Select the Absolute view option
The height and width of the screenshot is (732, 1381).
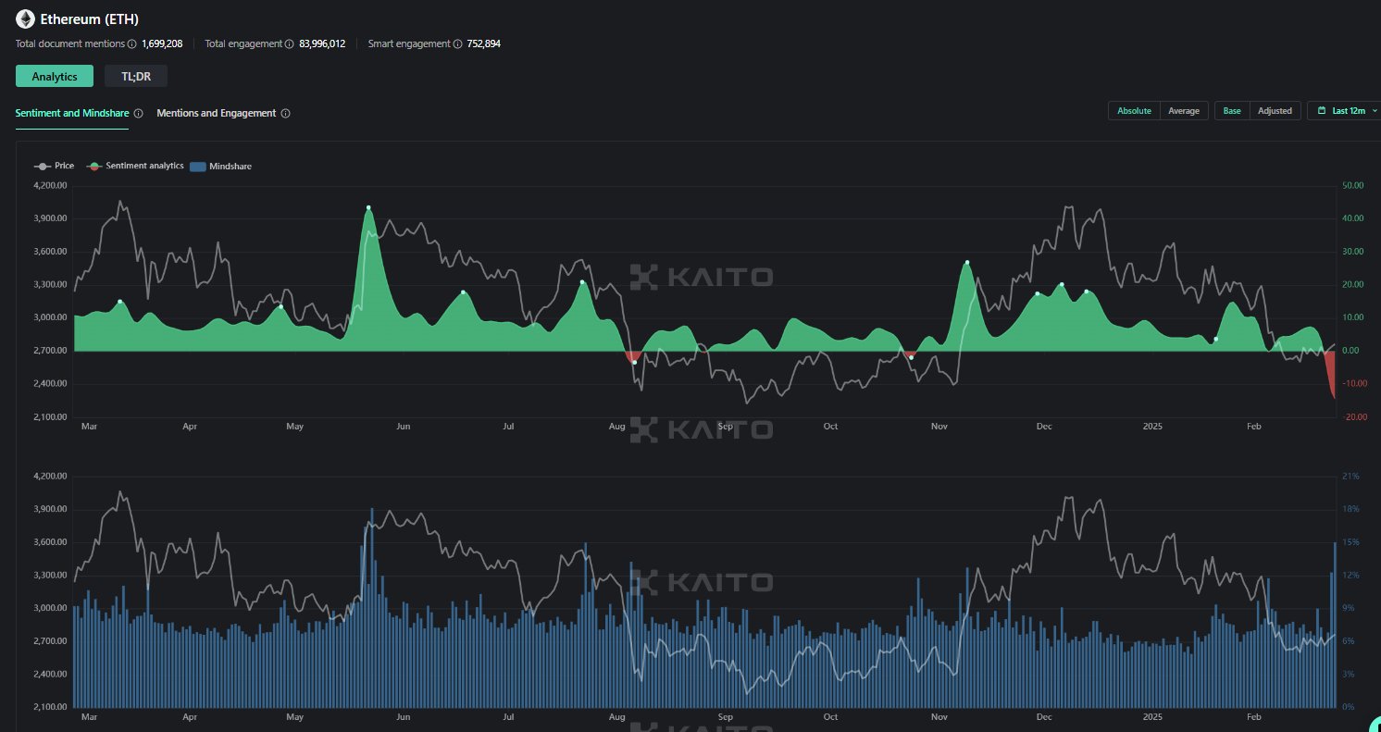(1134, 111)
